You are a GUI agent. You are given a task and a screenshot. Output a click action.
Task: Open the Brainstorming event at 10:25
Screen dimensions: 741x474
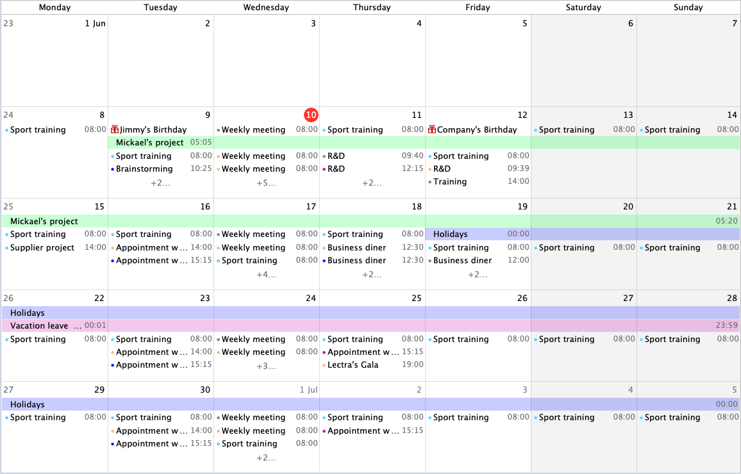coord(144,169)
